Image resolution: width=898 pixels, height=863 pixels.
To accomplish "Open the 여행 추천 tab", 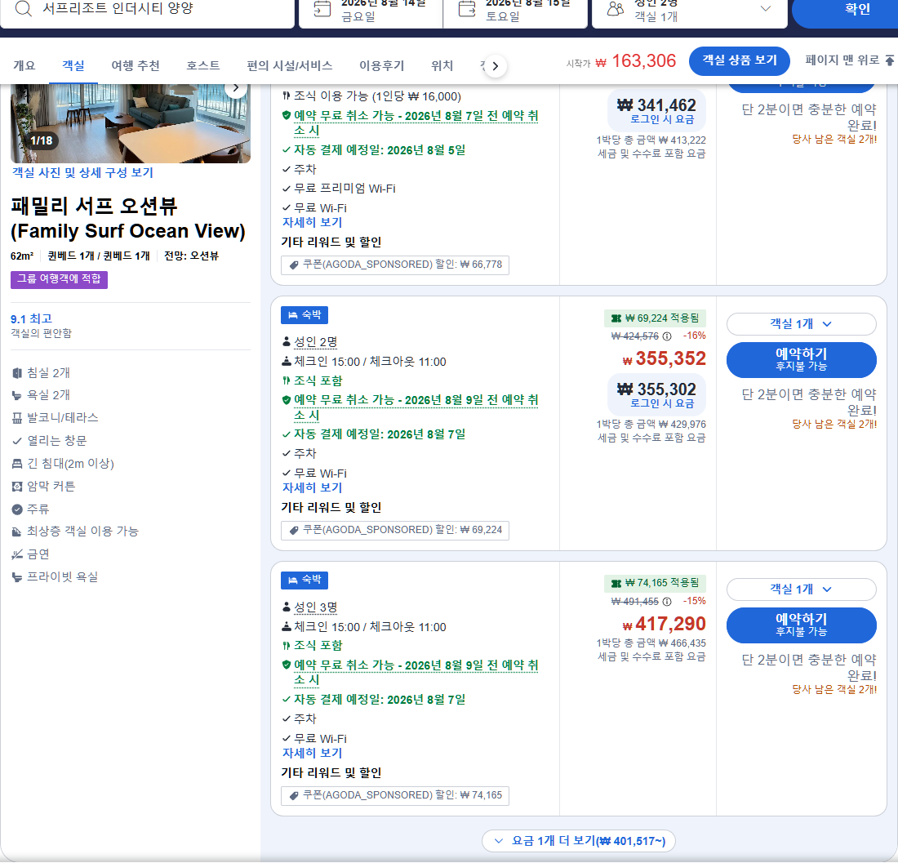I will tap(136, 66).
